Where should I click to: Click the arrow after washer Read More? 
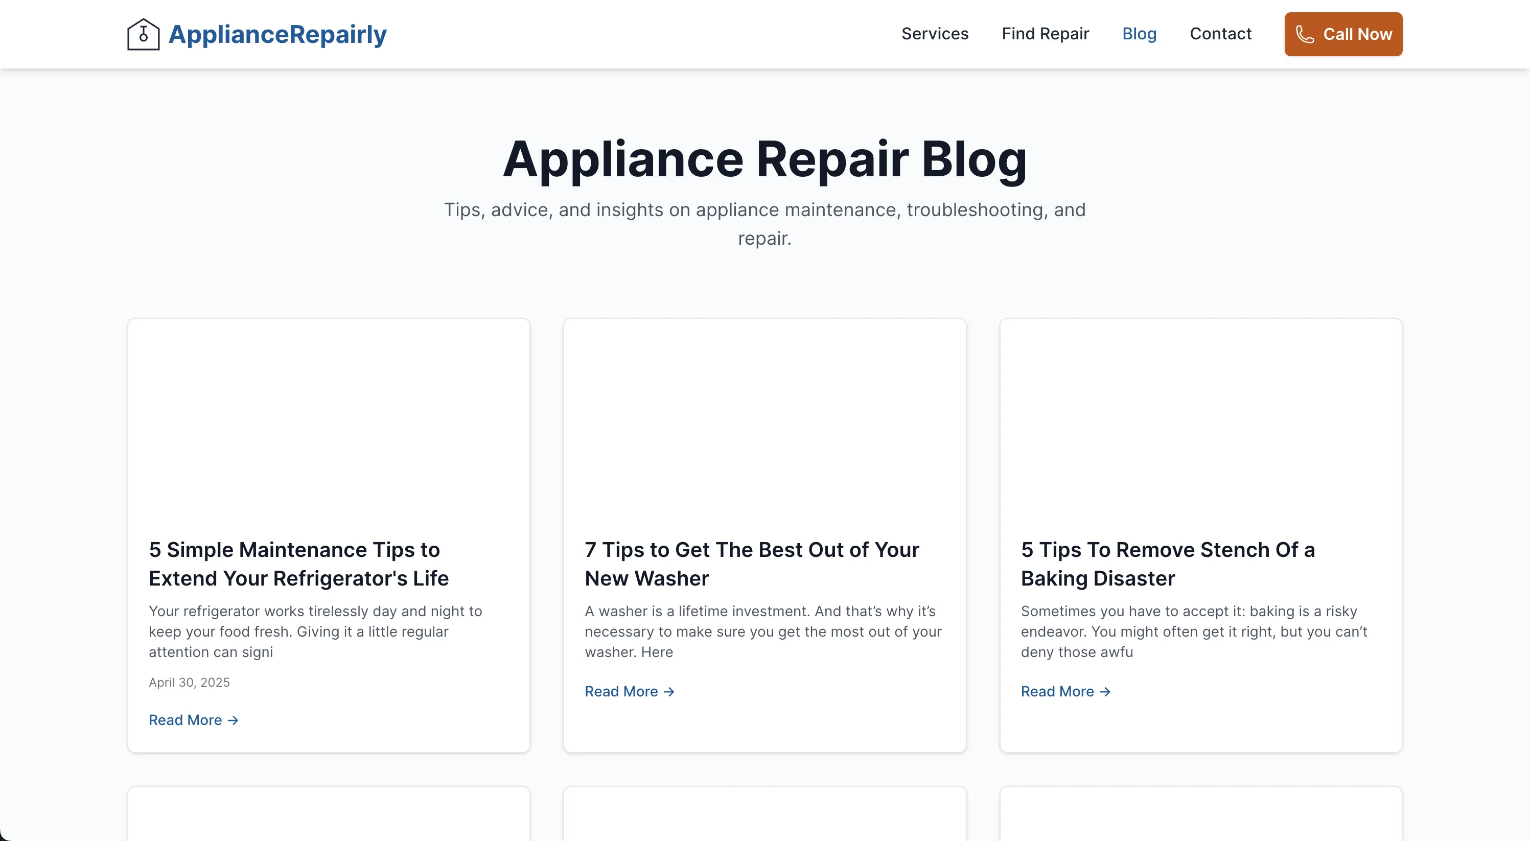[x=669, y=692]
